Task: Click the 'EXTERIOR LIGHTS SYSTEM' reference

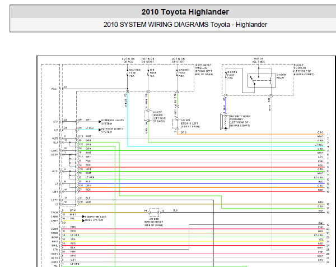Action: (x=113, y=122)
